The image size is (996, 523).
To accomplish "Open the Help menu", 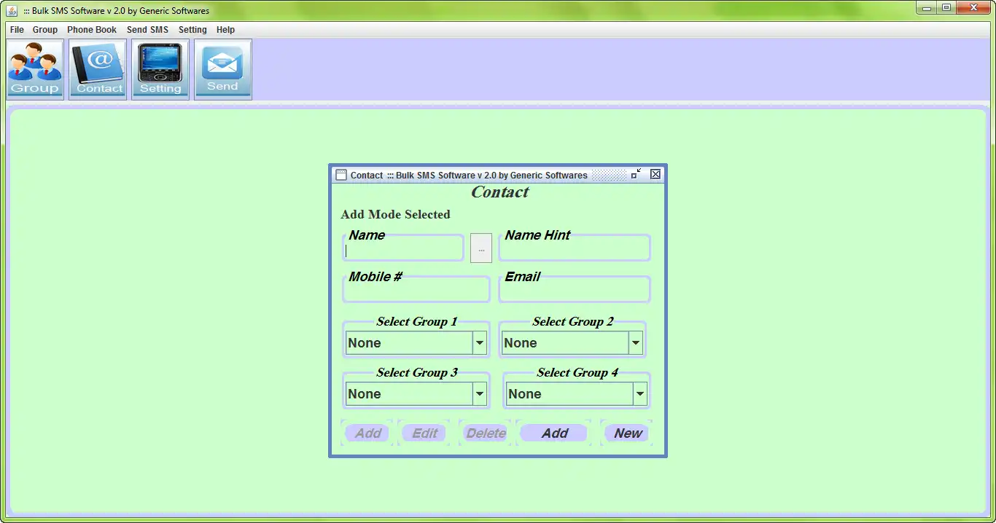I will pos(226,30).
